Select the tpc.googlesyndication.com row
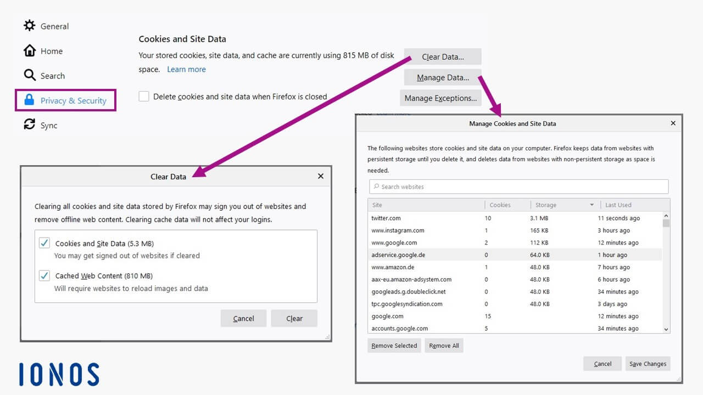Image resolution: width=703 pixels, height=395 pixels. [x=515, y=304]
